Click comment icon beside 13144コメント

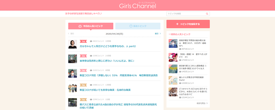point(180,98)
